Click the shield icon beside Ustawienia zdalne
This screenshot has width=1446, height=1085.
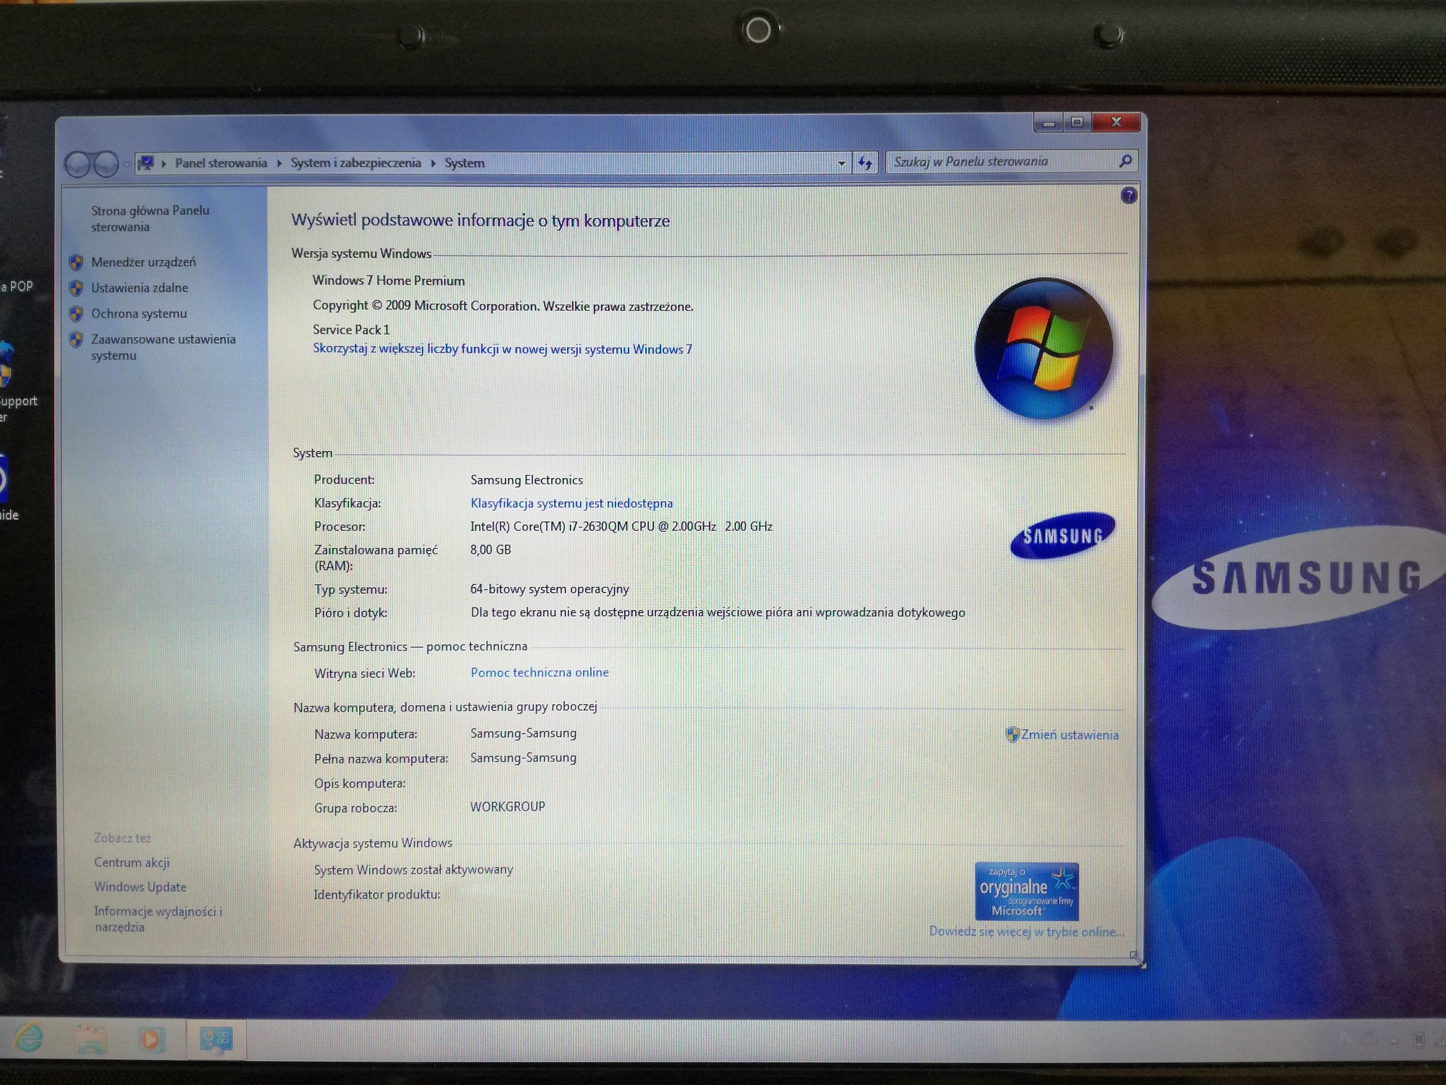click(76, 288)
